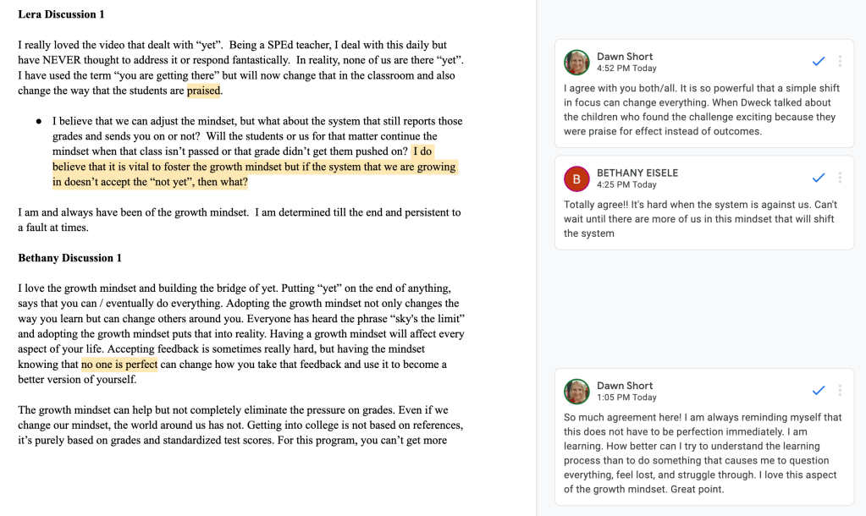Click Dawn Short's avatar on 1:05 PM comment
866x516 pixels.
point(577,391)
